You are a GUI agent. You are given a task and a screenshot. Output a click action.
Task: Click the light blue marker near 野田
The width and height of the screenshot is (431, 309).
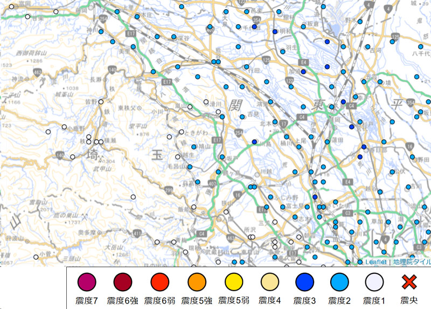[412, 157]
